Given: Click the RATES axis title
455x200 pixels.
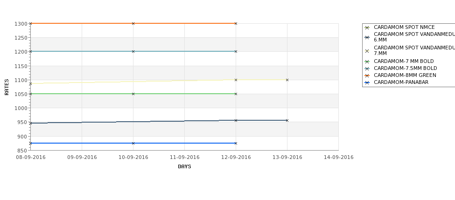Looking at the screenshot, I should tap(7, 87).
